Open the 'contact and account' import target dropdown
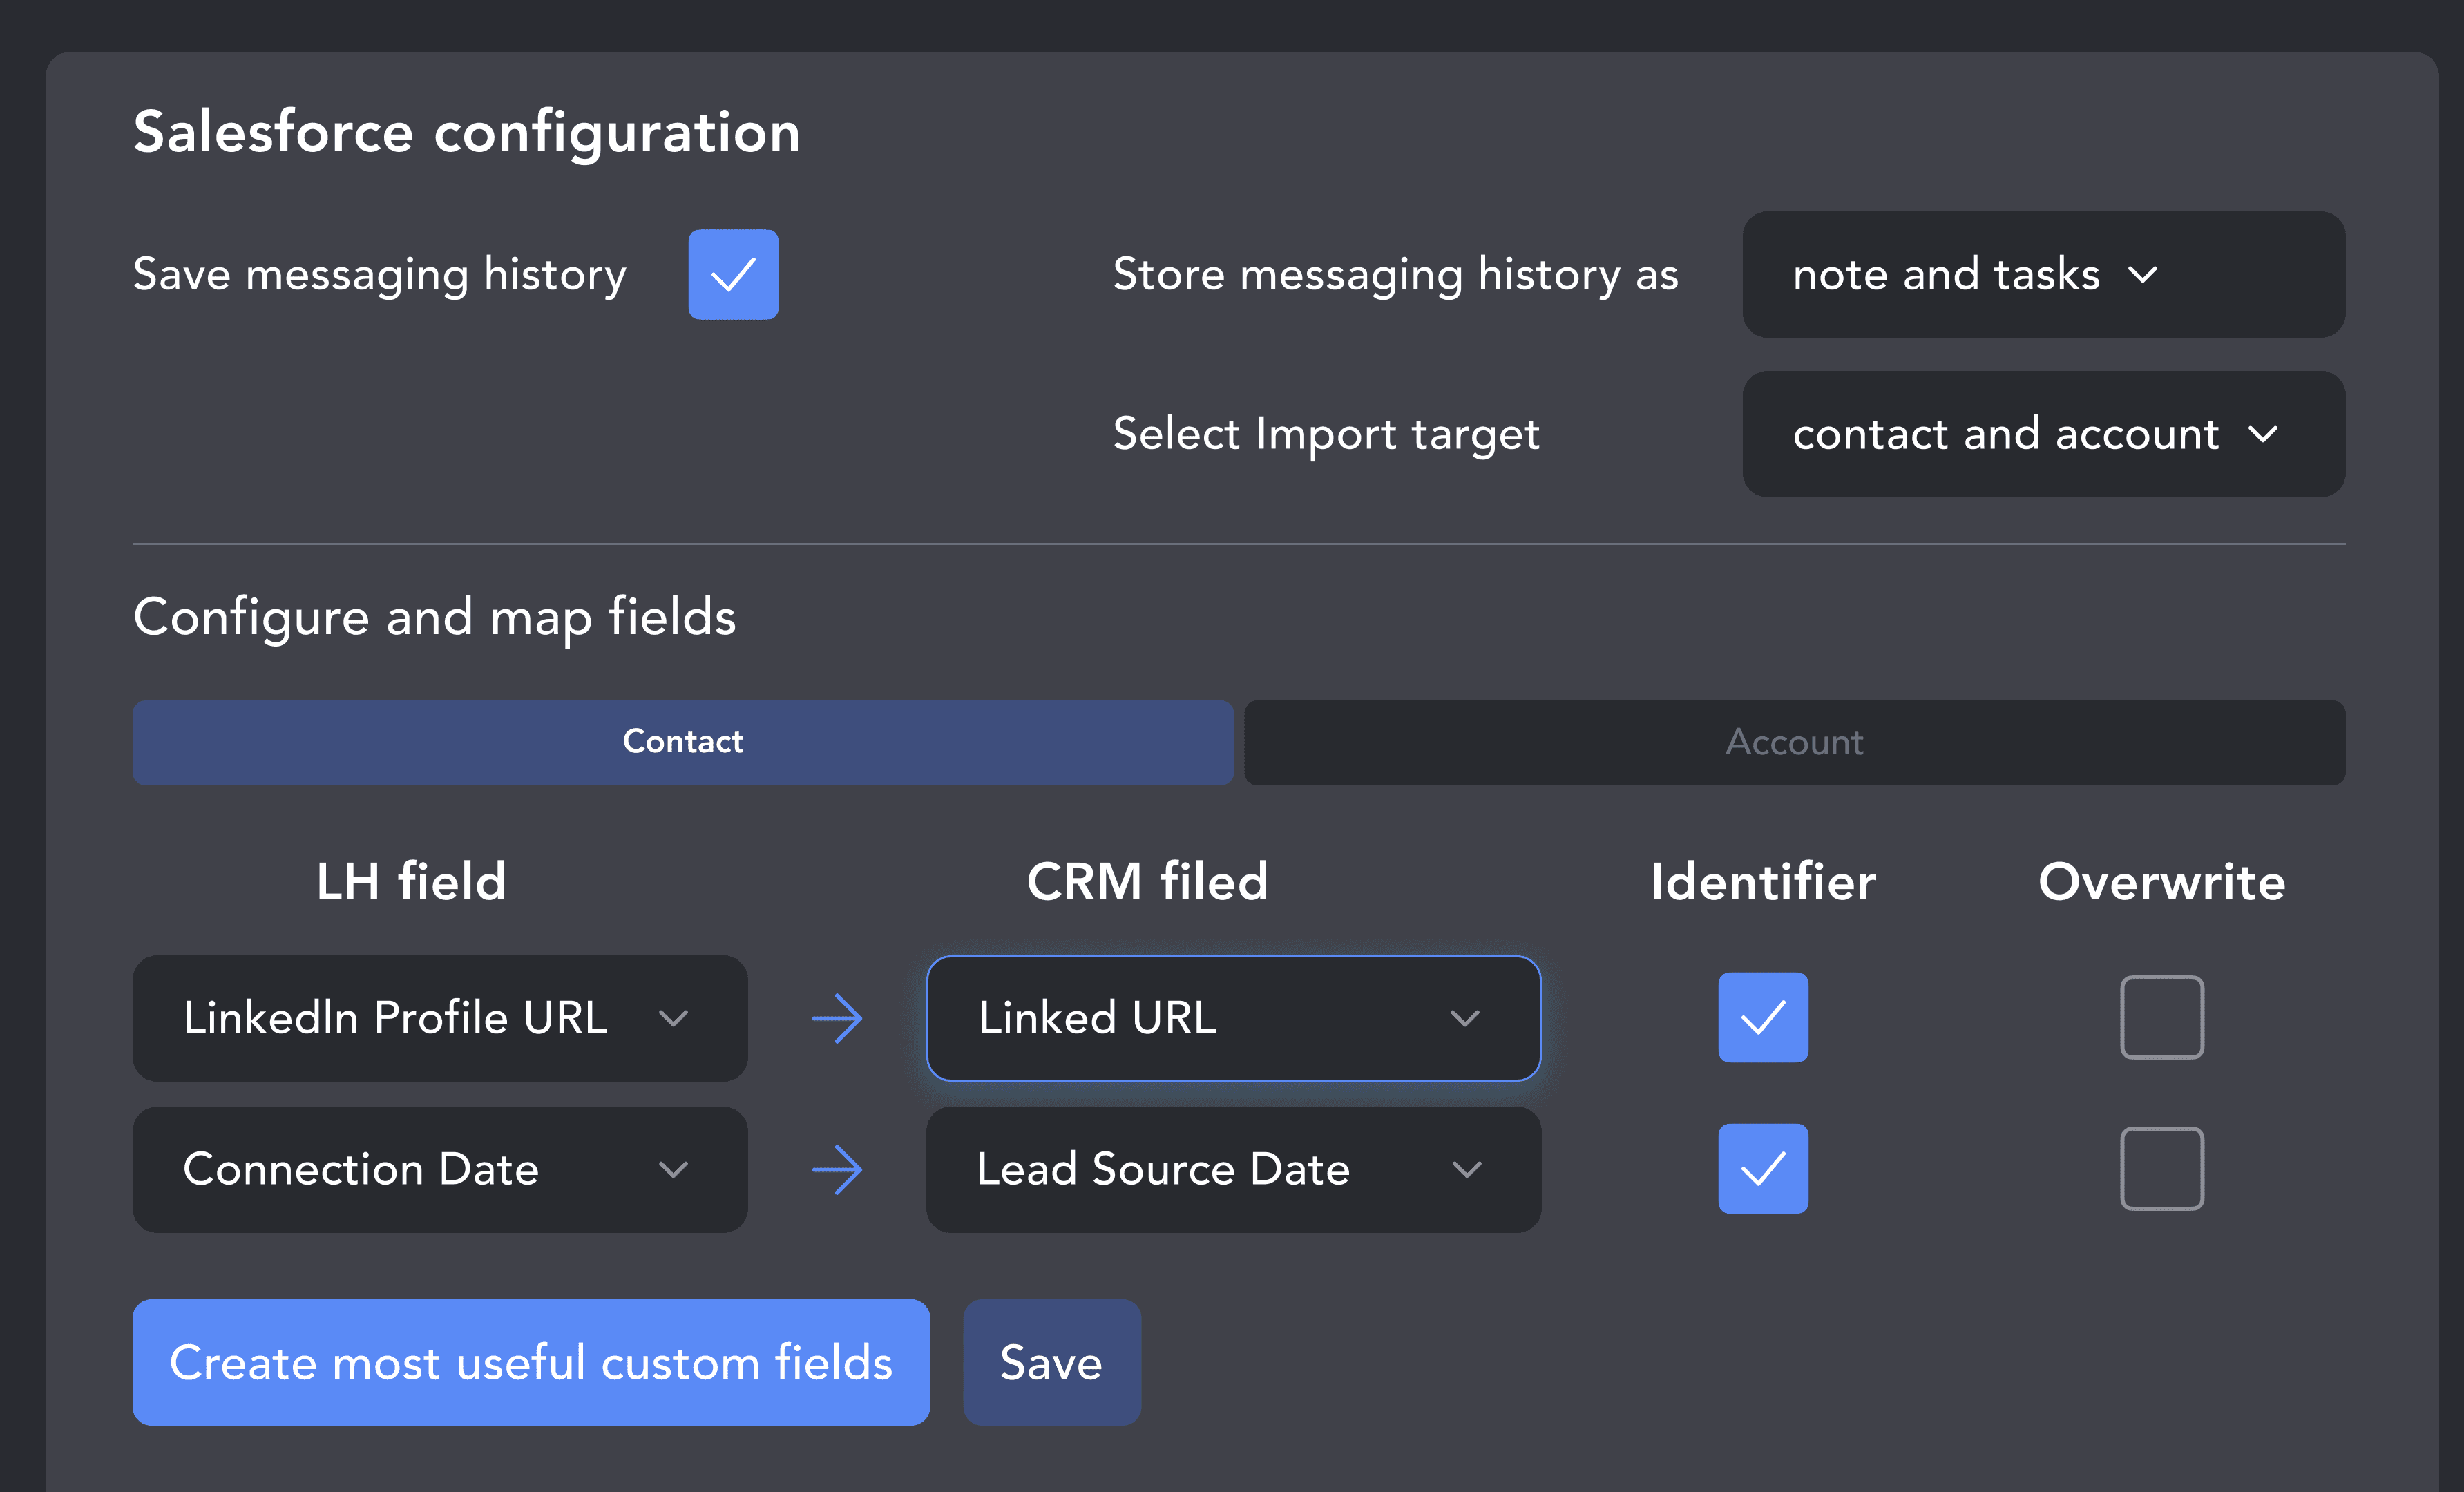Viewport: 2464px width, 1492px height. [x=2043, y=434]
